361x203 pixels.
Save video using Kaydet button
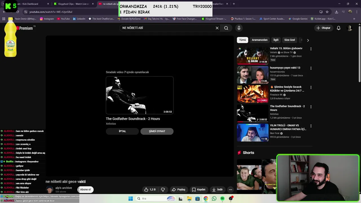[x=199, y=189]
